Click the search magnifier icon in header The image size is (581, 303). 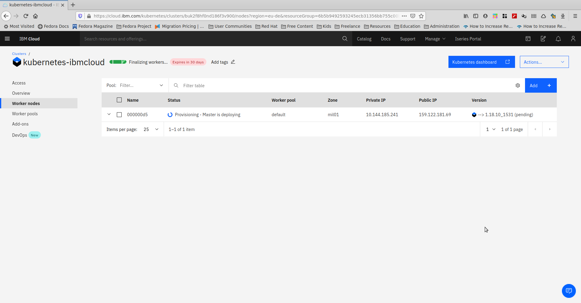tap(345, 39)
